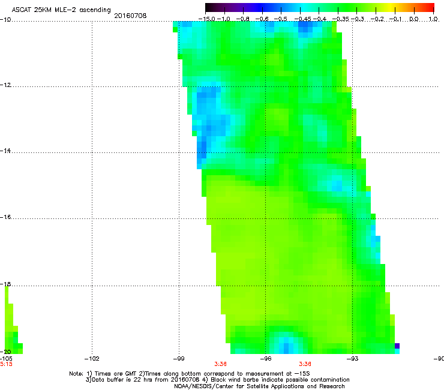Click the NOAA/NESDIS credit line

point(259,386)
